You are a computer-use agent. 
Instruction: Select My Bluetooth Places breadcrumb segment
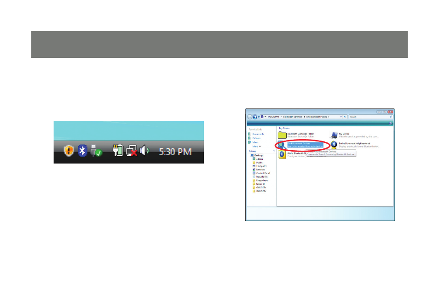(317, 117)
